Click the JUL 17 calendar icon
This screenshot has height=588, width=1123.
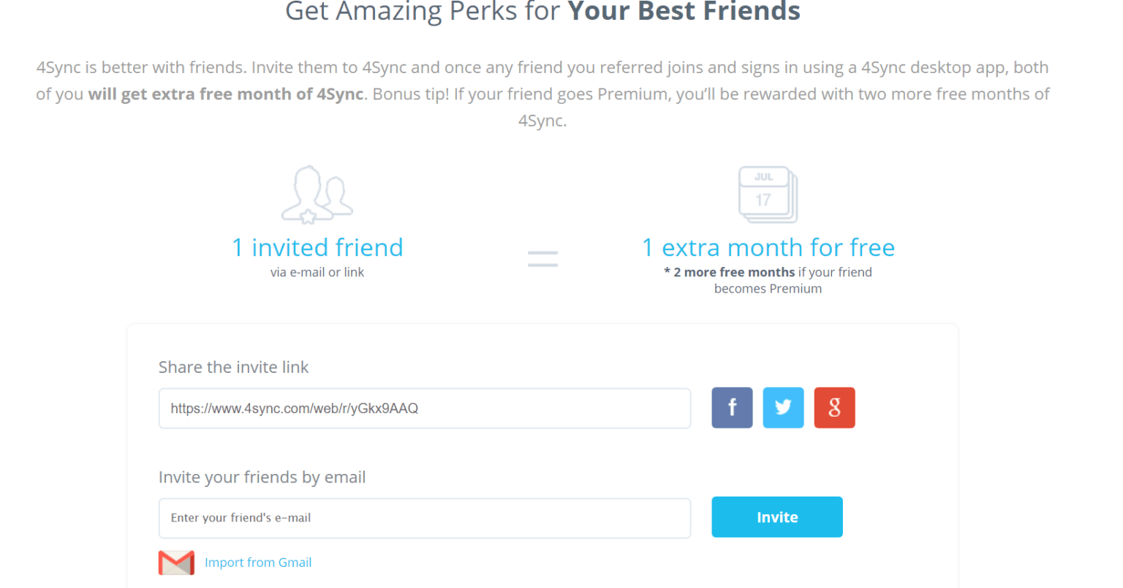pos(768,195)
